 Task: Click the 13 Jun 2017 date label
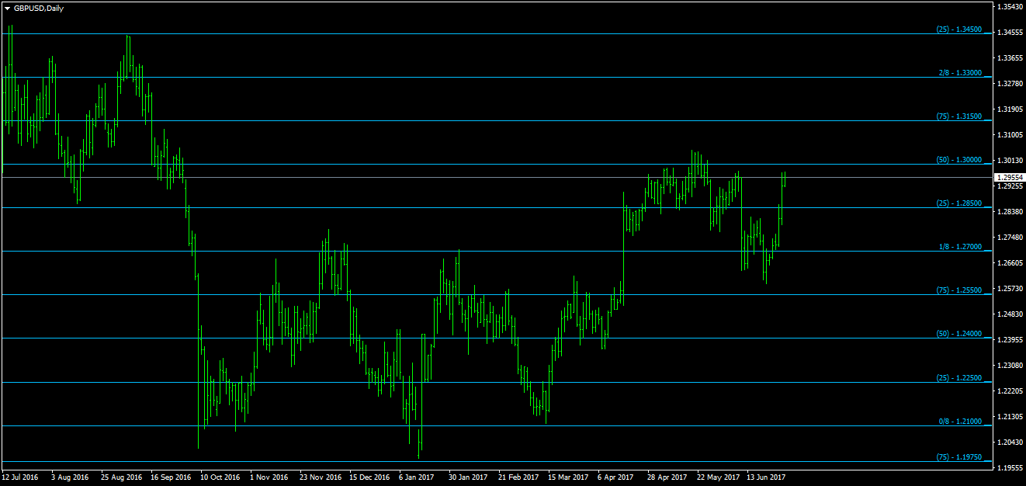(767, 477)
